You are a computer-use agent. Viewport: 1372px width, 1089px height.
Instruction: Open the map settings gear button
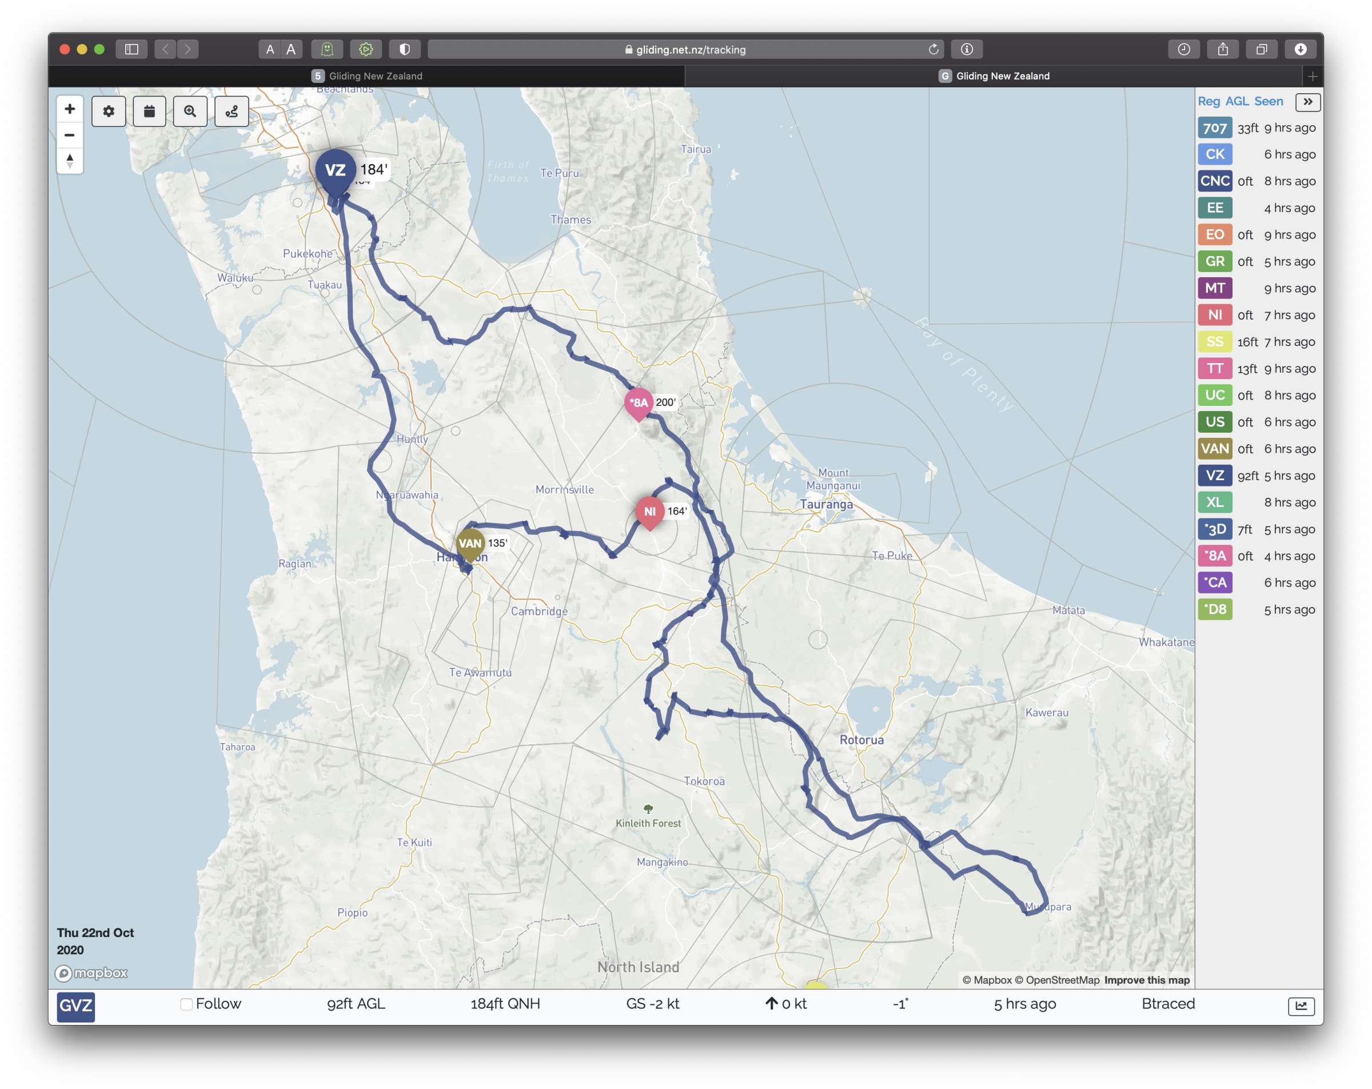click(x=109, y=111)
